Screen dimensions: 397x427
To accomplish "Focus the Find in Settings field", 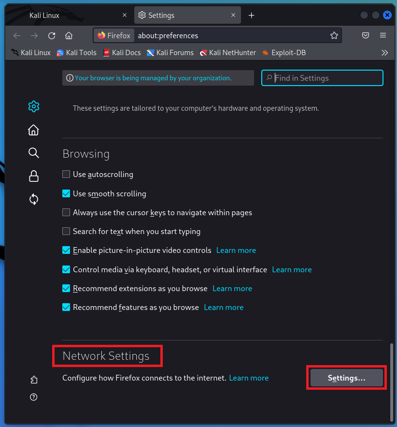I will tap(322, 78).
